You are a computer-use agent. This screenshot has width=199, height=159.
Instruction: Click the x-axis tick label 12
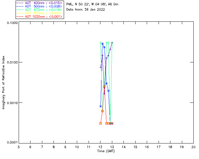click(100, 147)
